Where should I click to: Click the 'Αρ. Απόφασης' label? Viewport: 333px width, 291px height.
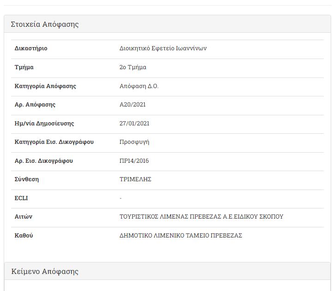(35, 105)
